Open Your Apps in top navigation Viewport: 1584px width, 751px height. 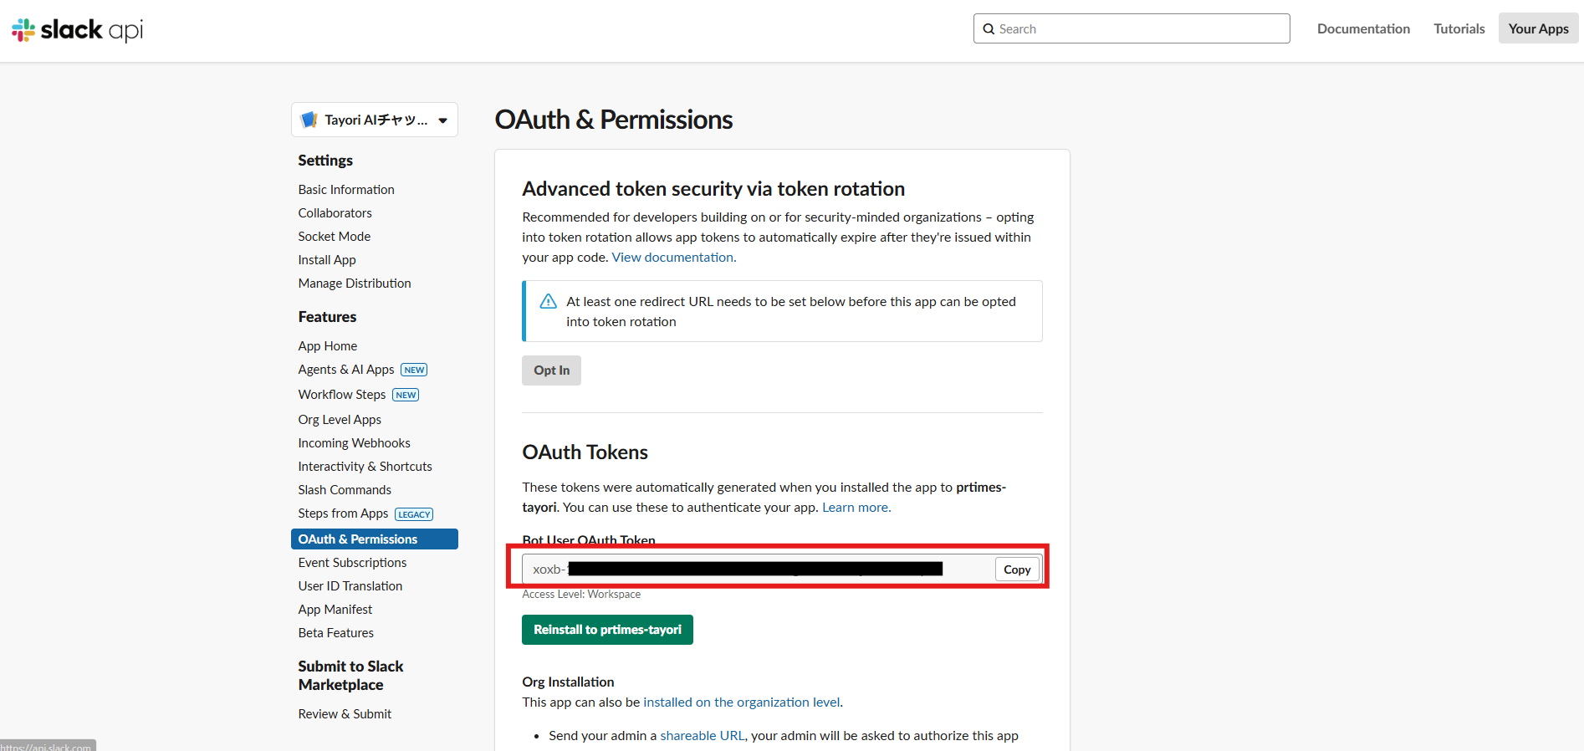point(1538,28)
